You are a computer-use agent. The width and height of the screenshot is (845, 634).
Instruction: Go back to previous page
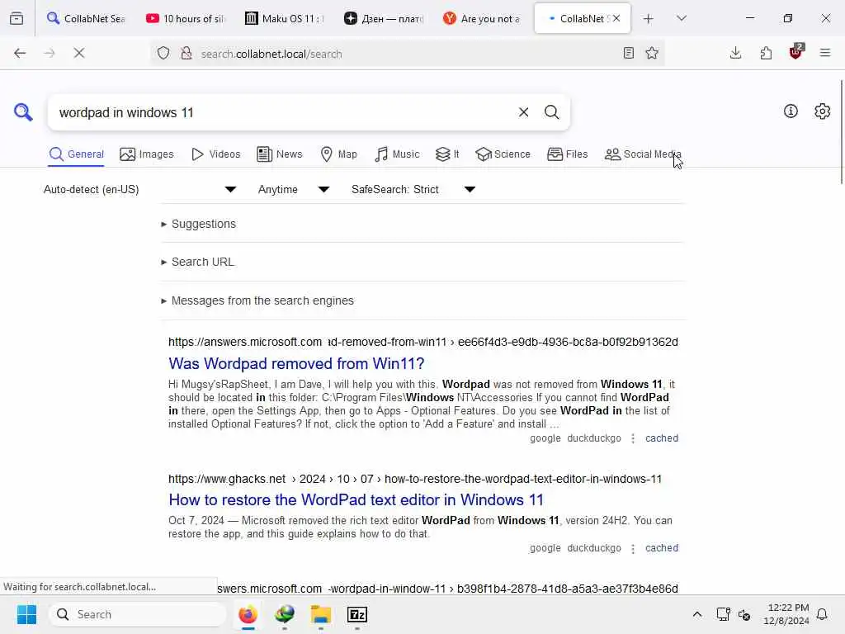pos(20,53)
